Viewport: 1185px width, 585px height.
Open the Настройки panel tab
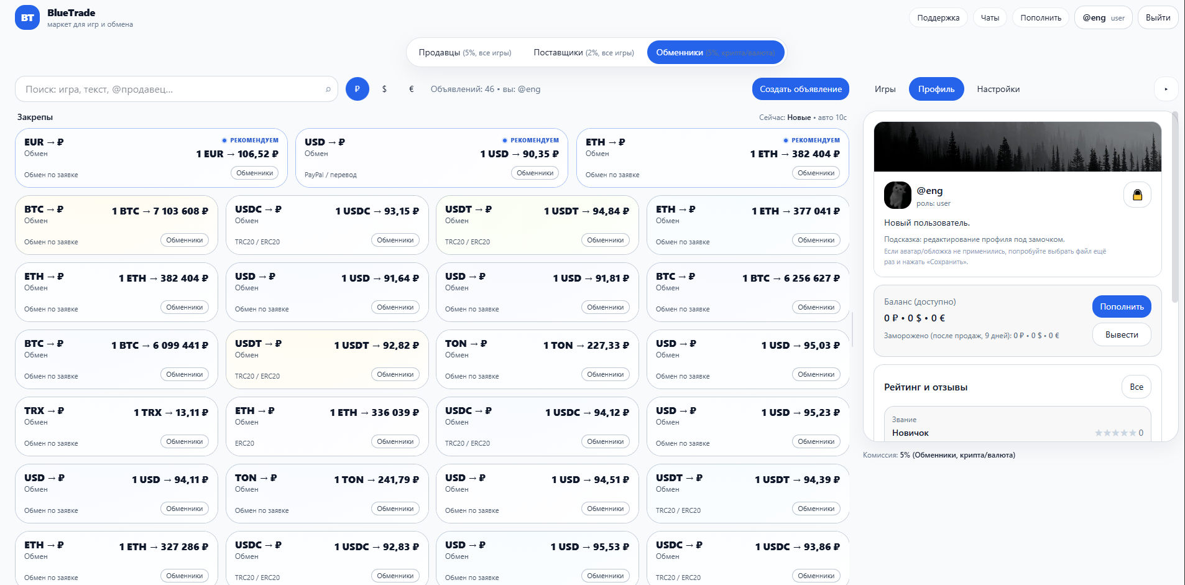[x=998, y=89]
